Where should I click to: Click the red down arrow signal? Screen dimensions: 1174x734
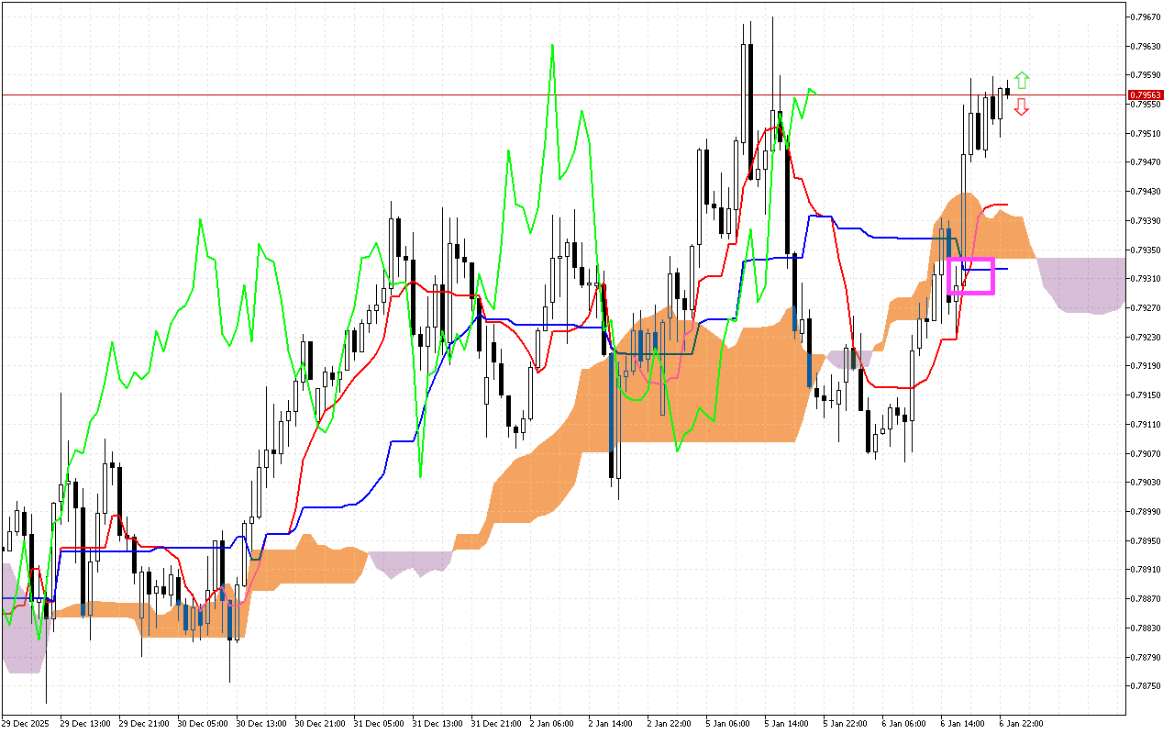(x=1022, y=107)
